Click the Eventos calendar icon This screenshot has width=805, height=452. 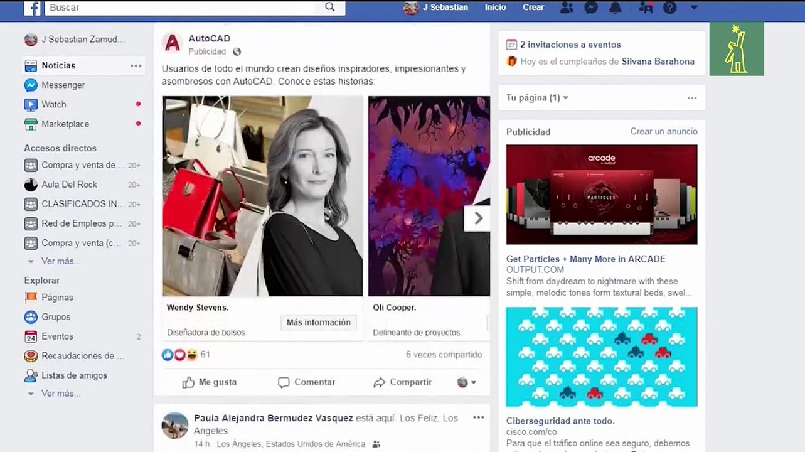(31, 336)
